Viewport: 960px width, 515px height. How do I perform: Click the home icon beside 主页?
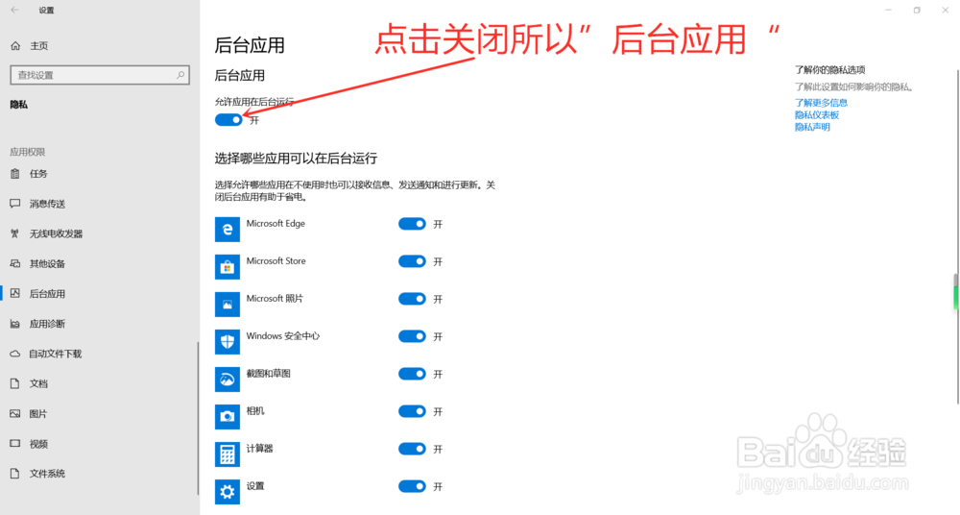coord(16,45)
